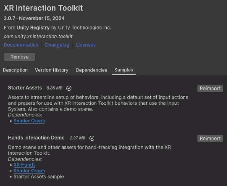Open Shader Graph link under Hands Interaction Demo
227x186 pixels.
click(x=29, y=171)
